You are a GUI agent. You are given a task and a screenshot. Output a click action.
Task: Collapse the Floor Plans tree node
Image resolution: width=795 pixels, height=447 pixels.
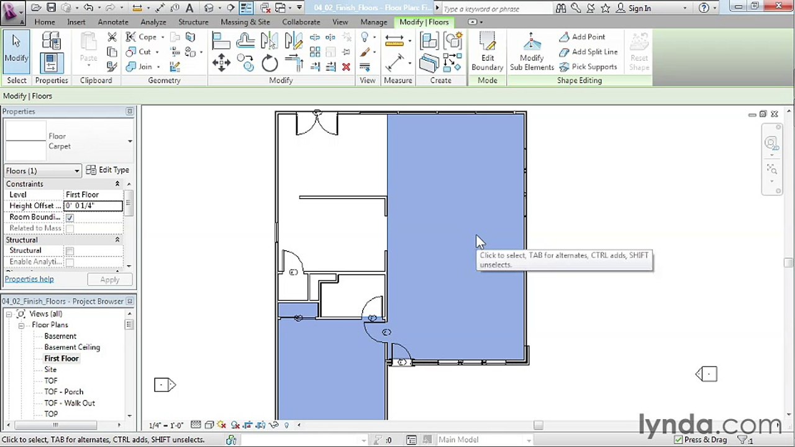coord(21,325)
